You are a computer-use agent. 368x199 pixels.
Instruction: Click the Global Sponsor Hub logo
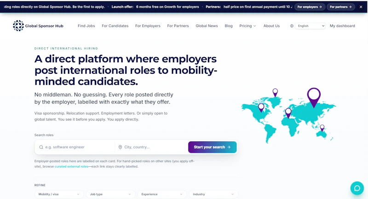click(x=38, y=26)
